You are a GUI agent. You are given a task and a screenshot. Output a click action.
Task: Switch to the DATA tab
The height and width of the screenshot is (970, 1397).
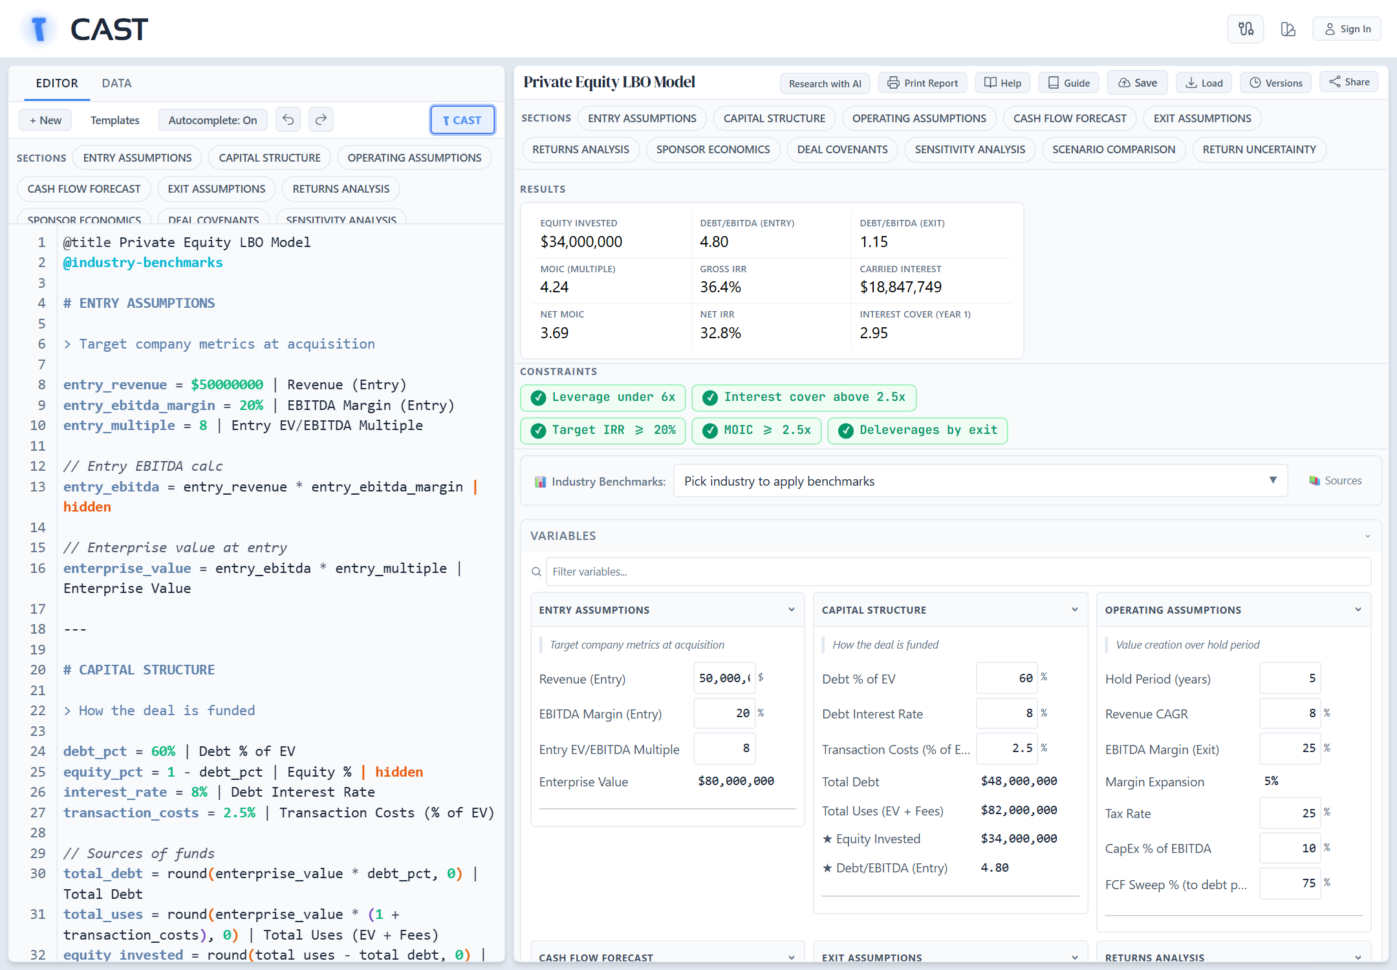point(116,83)
